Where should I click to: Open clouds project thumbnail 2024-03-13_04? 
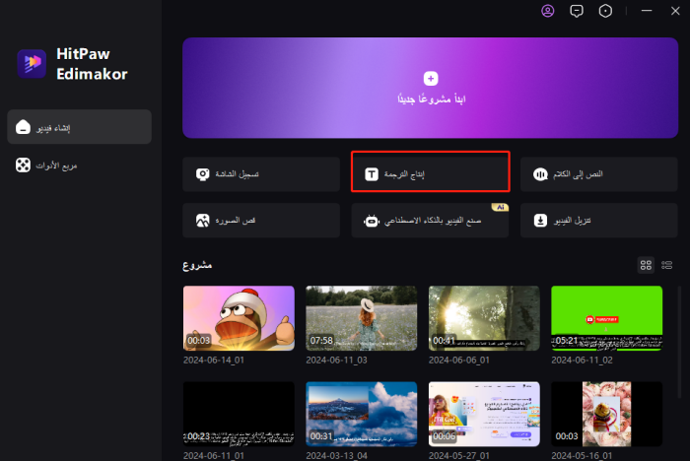[x=362, y=414]
